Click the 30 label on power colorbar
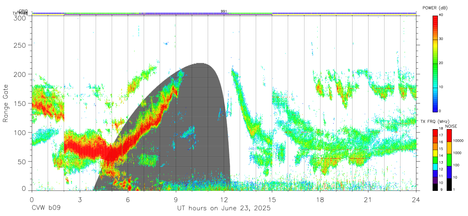The height and width of the screenshot is (216, 468). (x=441, y=39)
